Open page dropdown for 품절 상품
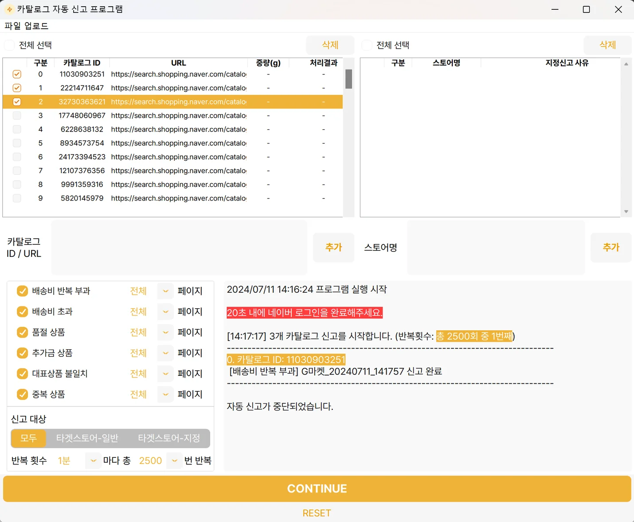Image resolution: width=634 pixels, height=522 pixels. tap(165, 332)
